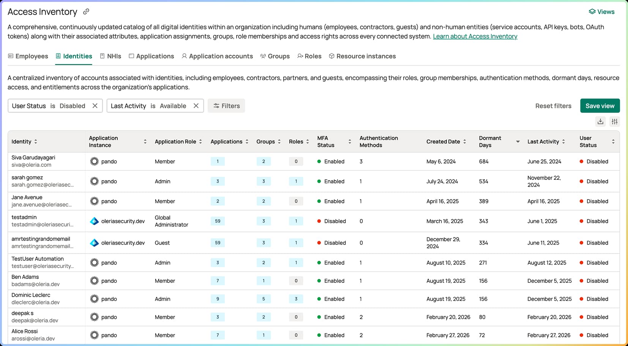Sort by Application Instance column
This screenshot has width=628, height=346.
tap(145, 142)
